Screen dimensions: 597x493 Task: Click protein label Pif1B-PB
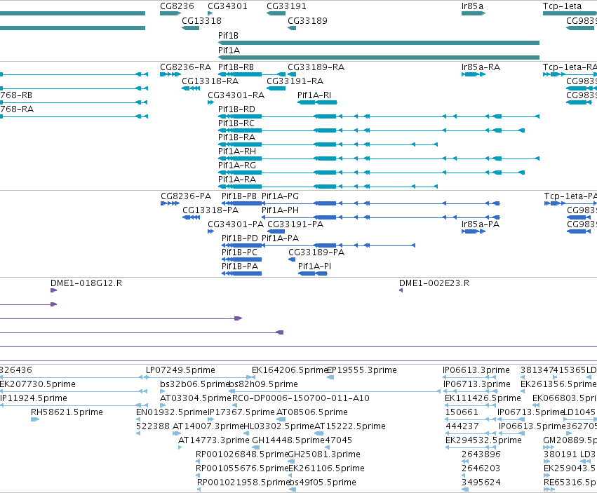[239, 196]
